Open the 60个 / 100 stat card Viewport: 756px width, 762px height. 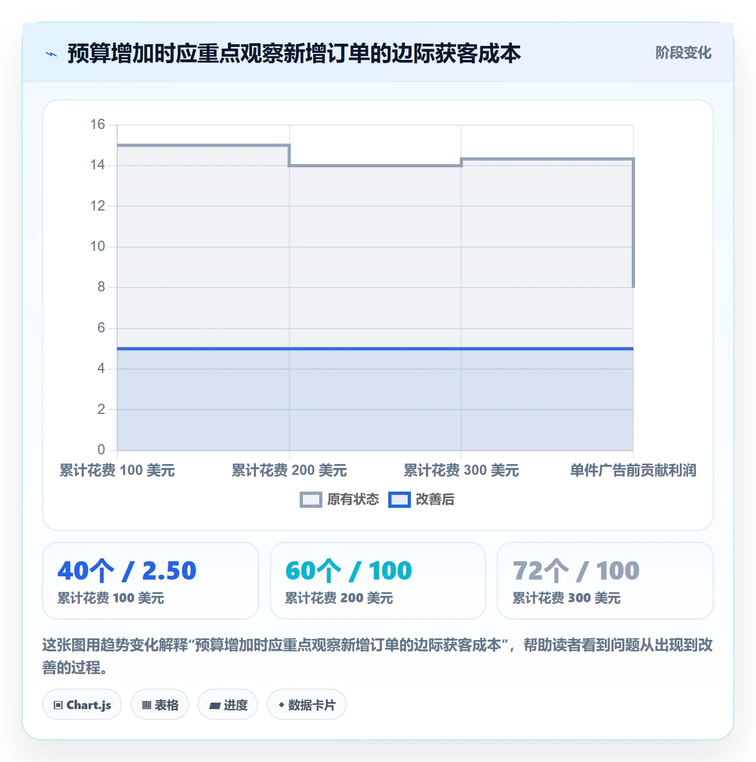tap(378, 581)
